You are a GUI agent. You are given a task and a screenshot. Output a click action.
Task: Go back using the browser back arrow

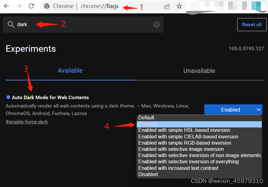pyautogui.click(x=6, y=6)
